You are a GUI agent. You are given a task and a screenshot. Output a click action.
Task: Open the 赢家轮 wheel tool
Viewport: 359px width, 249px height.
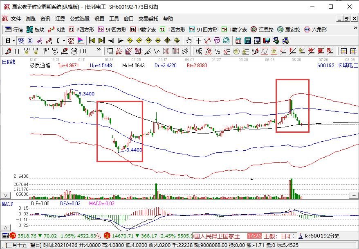pyautogui.click(x=289, y=29)
